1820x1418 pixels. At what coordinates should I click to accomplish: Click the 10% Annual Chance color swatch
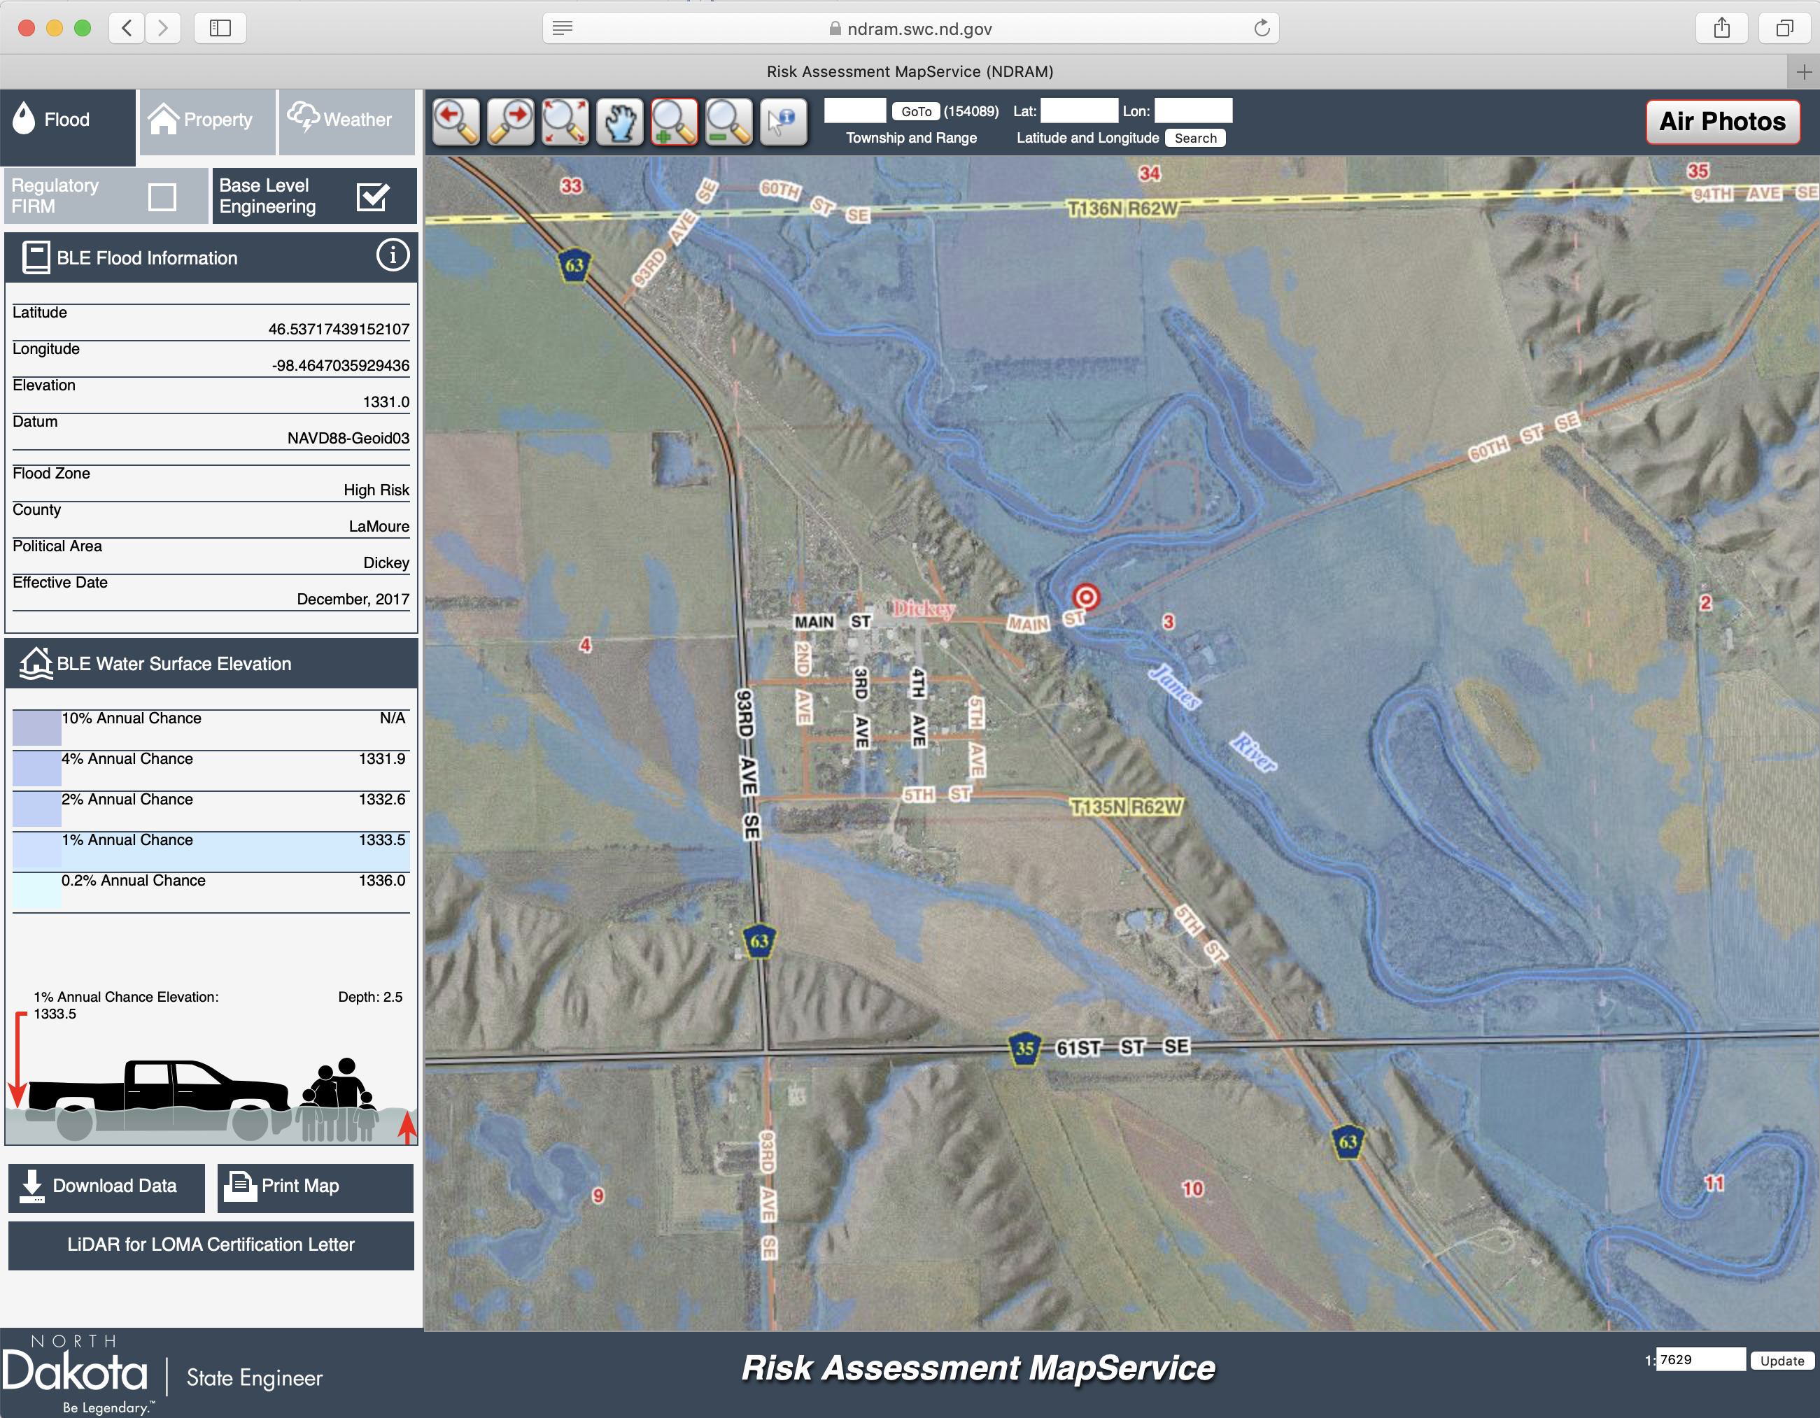coord(36,728)
